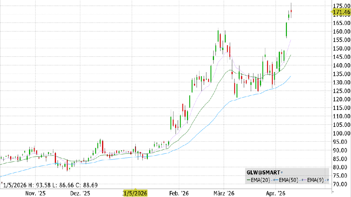
Task: Click the Dez. '25 time axis label
Action: click(80, 193)
